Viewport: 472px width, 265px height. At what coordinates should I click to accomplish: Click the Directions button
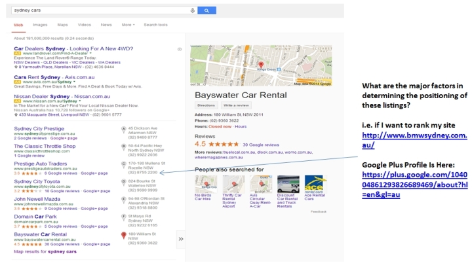[x=206, y=105]
